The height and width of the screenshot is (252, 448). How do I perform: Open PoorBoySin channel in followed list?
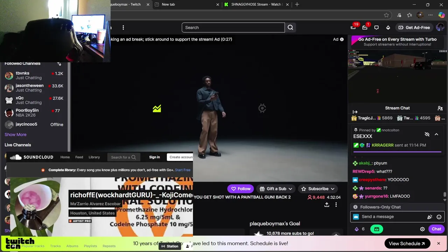pos(34,112)
